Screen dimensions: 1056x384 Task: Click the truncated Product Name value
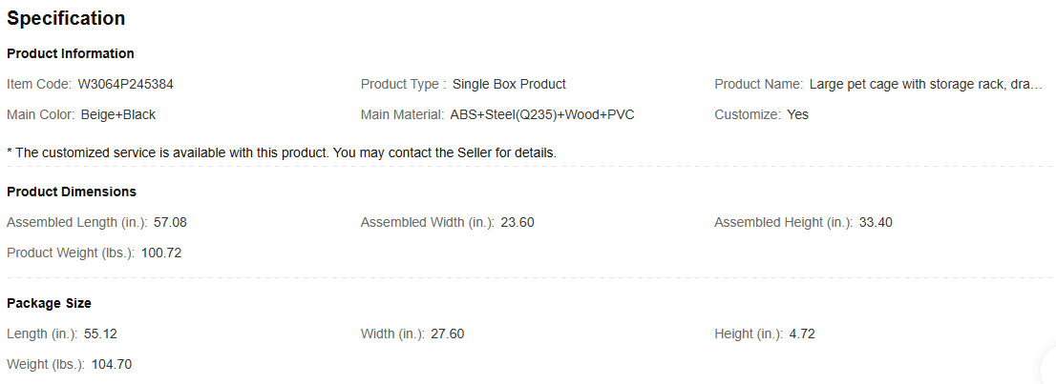pyautogui.click(x=926, y=84)
